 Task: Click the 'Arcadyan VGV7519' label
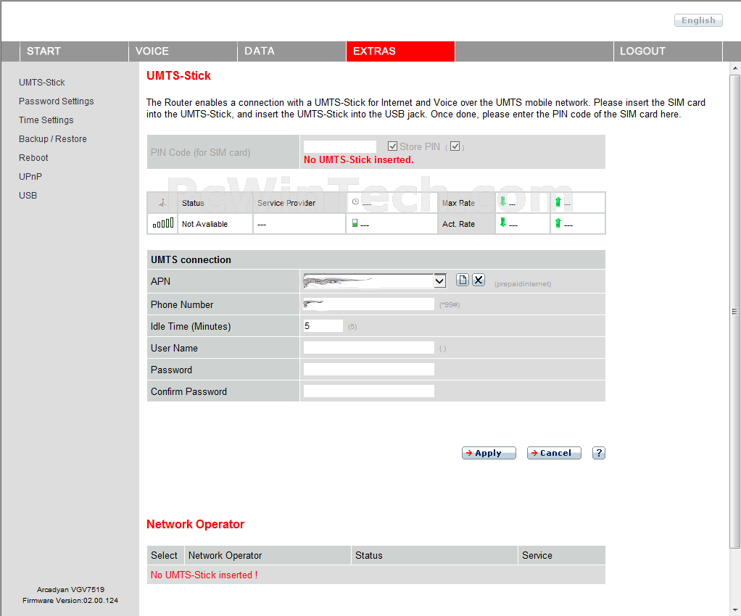[70, 589]
